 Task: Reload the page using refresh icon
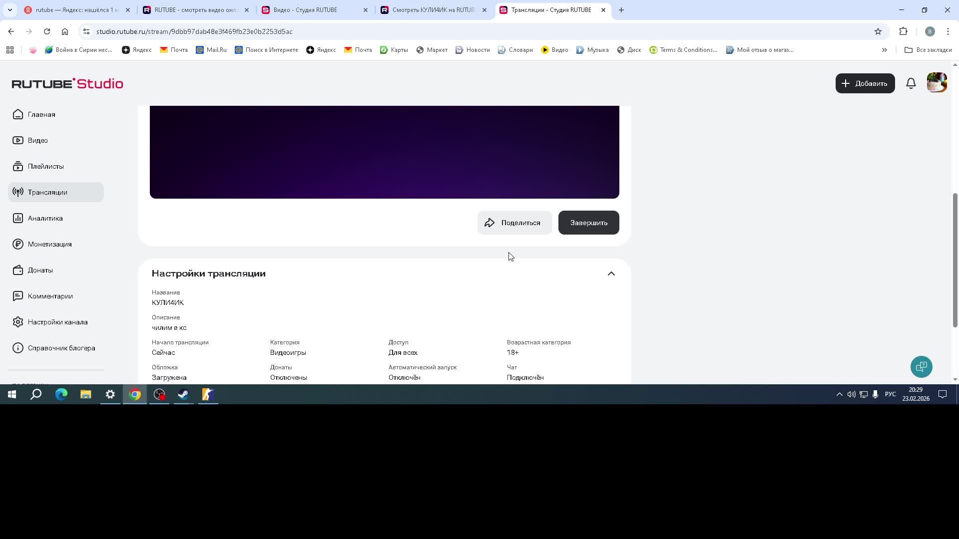pos(47,31)
